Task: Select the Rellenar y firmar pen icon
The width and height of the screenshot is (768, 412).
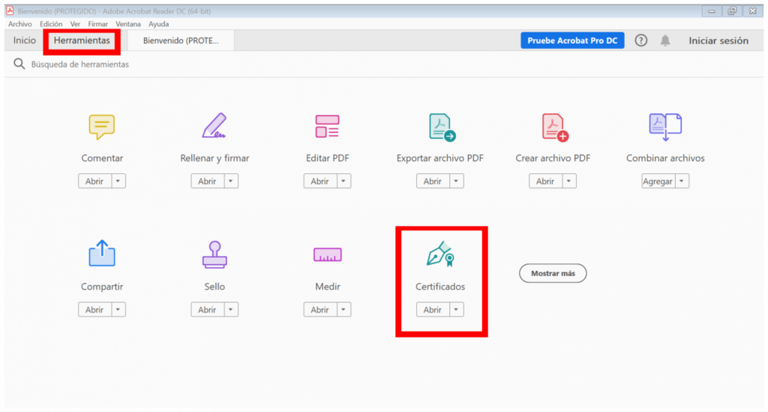Action: tap(214, 125)
